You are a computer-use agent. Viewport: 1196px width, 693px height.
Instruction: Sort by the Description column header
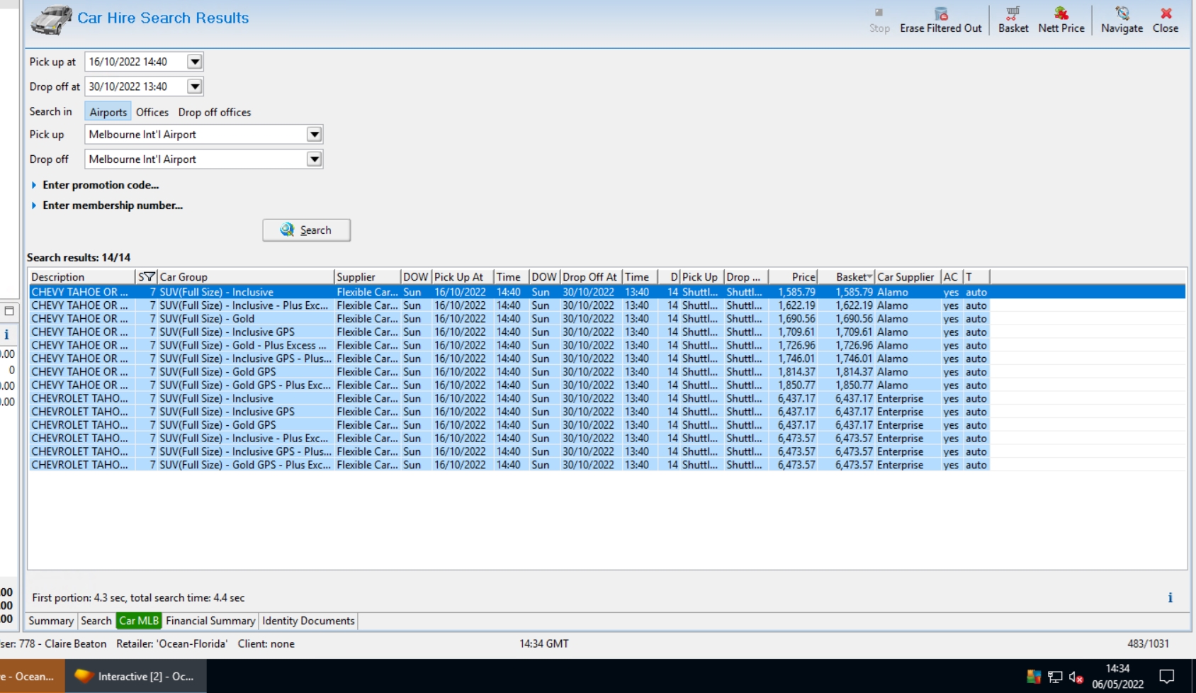[x=81, y=277]
